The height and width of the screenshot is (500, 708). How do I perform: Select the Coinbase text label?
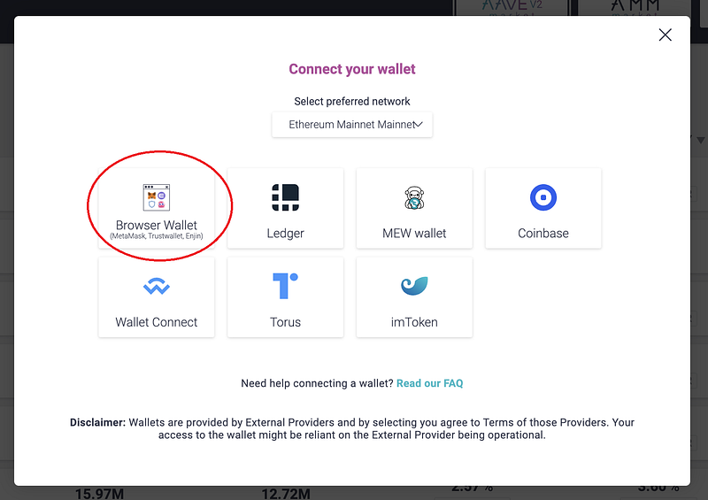click(x=543, y=234)
